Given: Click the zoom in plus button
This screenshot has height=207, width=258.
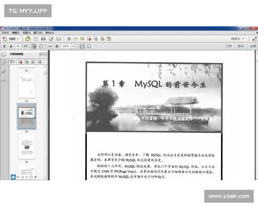Looking at the screenshot, I should [57, 46].
